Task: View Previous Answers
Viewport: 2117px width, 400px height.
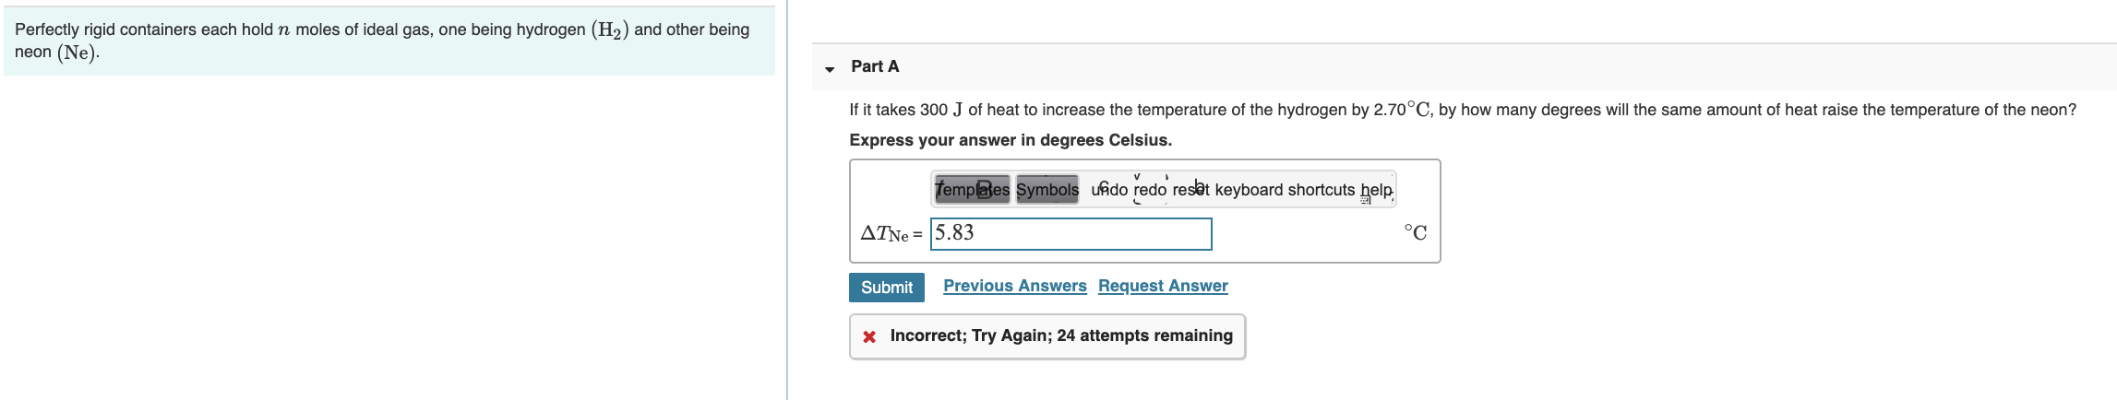Action: coord(1014,286)
